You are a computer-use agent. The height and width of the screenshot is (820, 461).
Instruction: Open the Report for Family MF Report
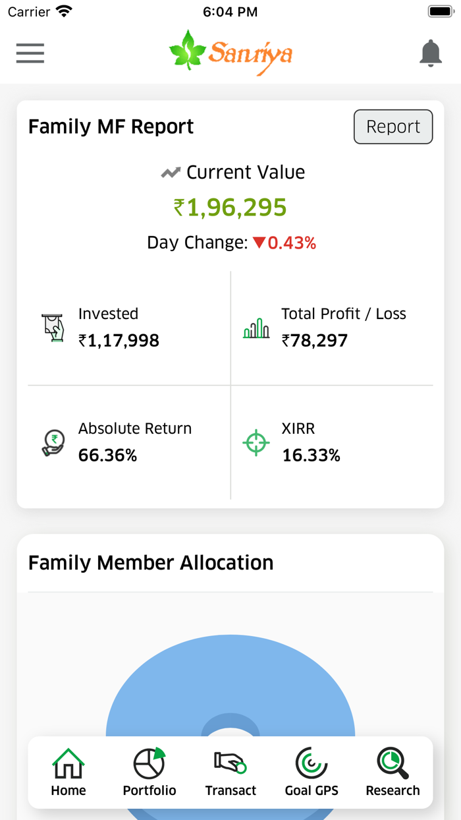(393, 127)
